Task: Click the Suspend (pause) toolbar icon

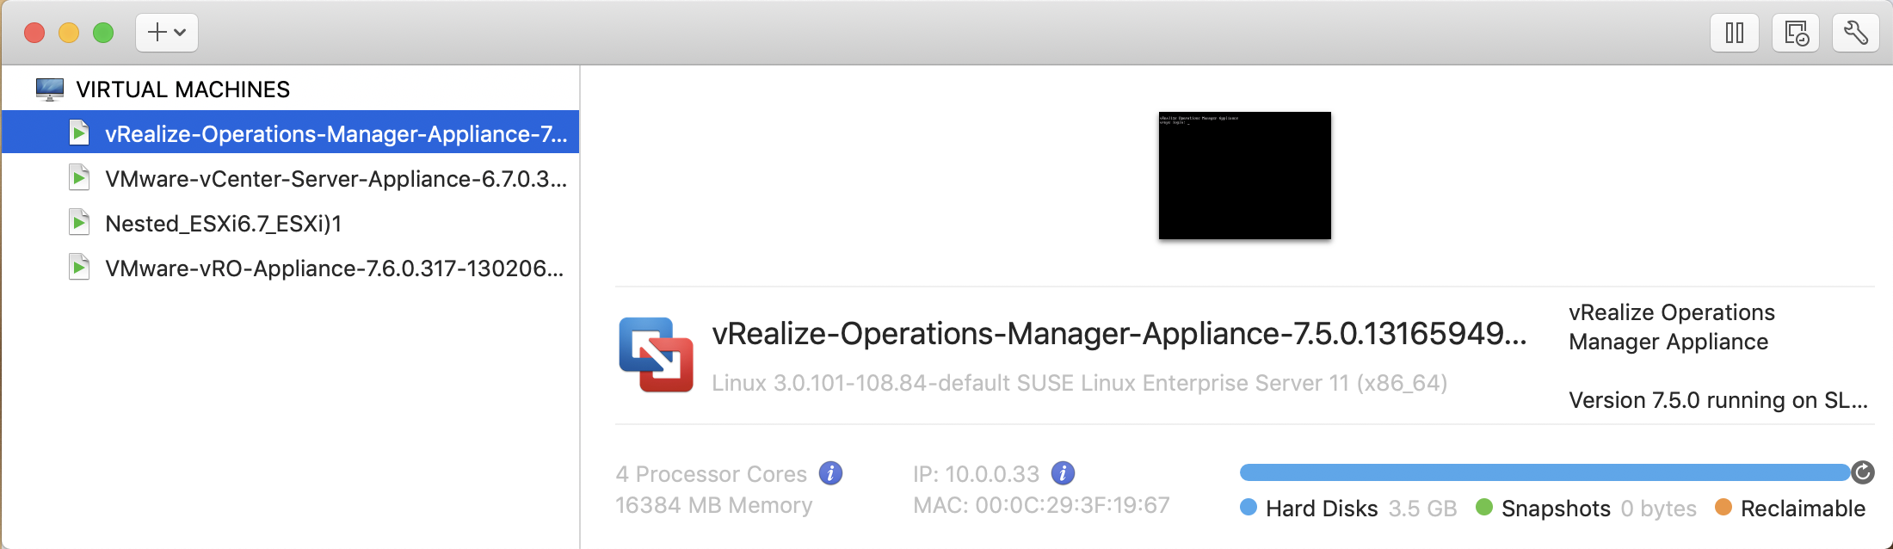Action: [1735, 34]
